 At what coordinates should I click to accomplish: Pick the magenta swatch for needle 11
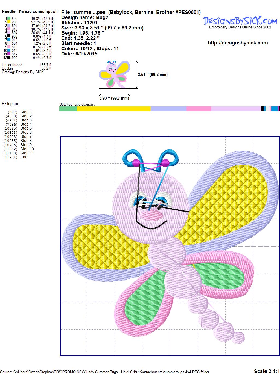(9, 54)
